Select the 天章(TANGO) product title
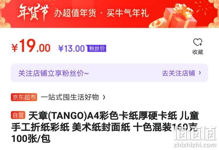This screenshot has height=150, width=219. point(105,127)
